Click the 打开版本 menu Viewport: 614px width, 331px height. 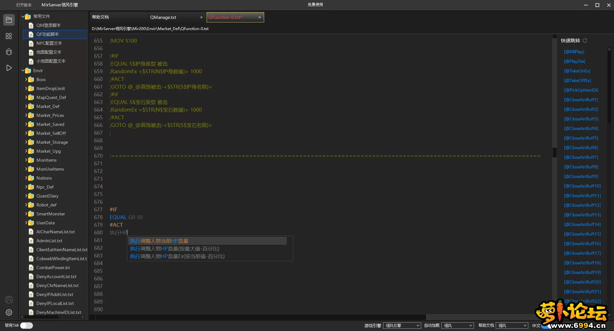[x=24, y=5]
